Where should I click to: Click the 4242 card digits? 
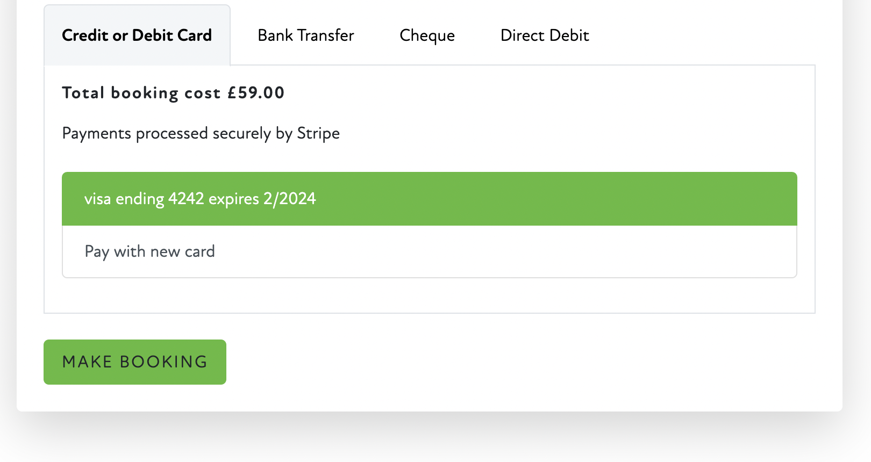click(186, 199)
